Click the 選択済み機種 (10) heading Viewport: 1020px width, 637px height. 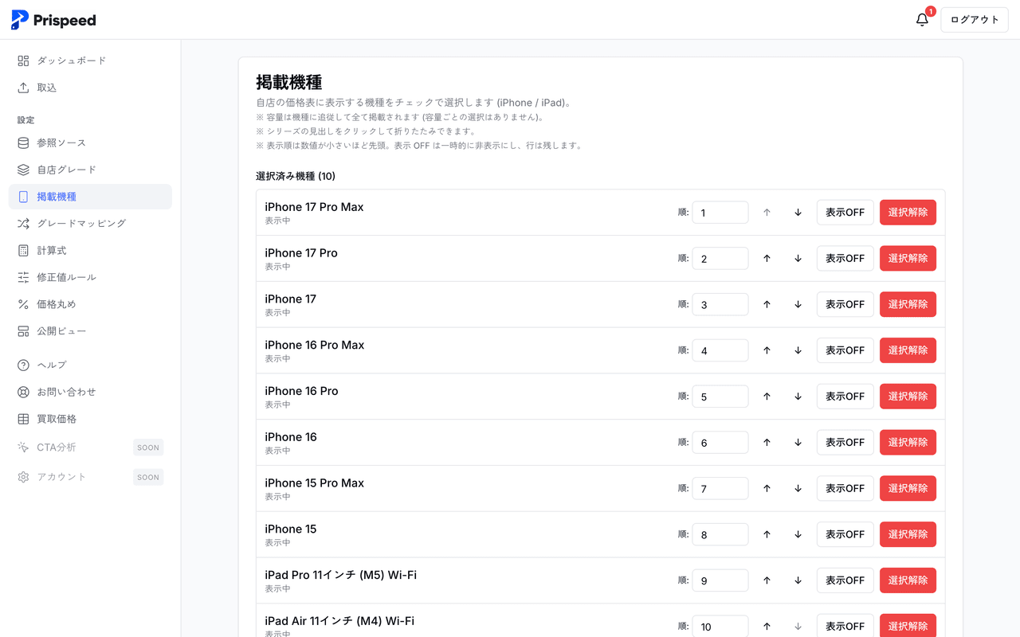(296, 176)
